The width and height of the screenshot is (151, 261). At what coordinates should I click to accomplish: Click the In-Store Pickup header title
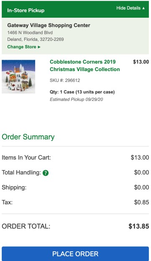pyautogui.click(x=26, y=11)
